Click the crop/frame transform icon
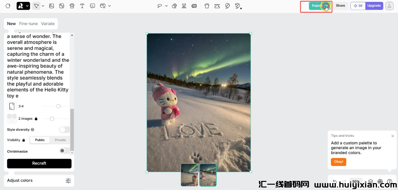 217,6
